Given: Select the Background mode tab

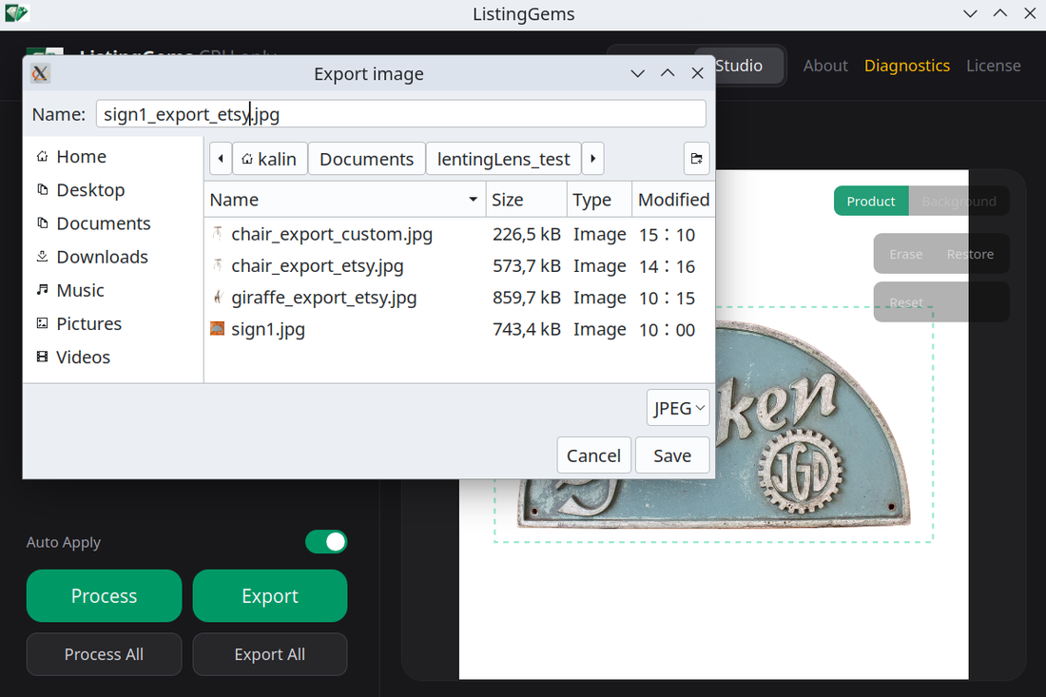Looking at the screenshot, I should coord(959,201).
